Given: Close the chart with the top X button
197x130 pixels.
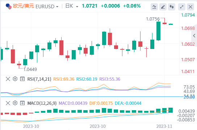Looking at the screenshot, I should click(x=190, y=7).
